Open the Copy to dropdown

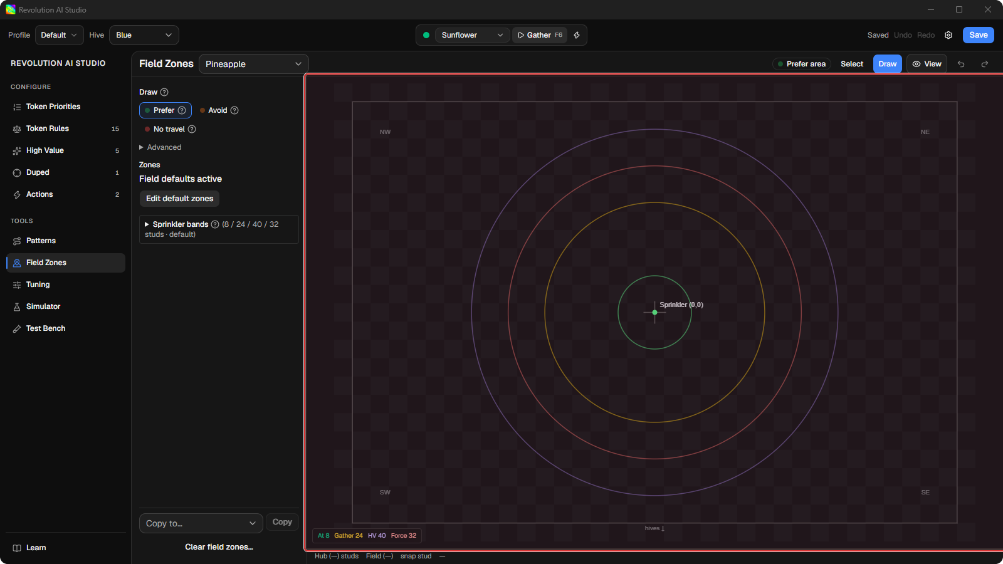coord(201,523)
